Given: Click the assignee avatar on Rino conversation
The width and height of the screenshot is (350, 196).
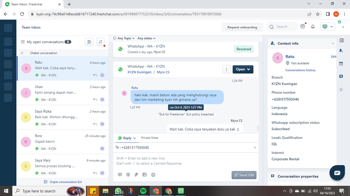Looking at the screenshot, I should [x=102, y=149].
